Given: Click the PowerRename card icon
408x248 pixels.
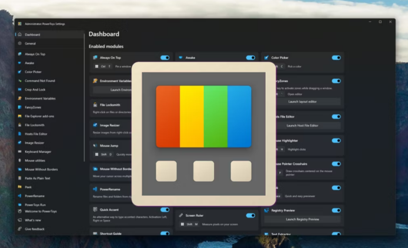Looking at the screenshot, I should tap(95, 189).
